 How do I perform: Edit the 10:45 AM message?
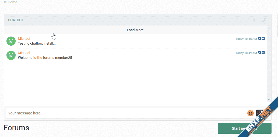click(x=259, y=39)
